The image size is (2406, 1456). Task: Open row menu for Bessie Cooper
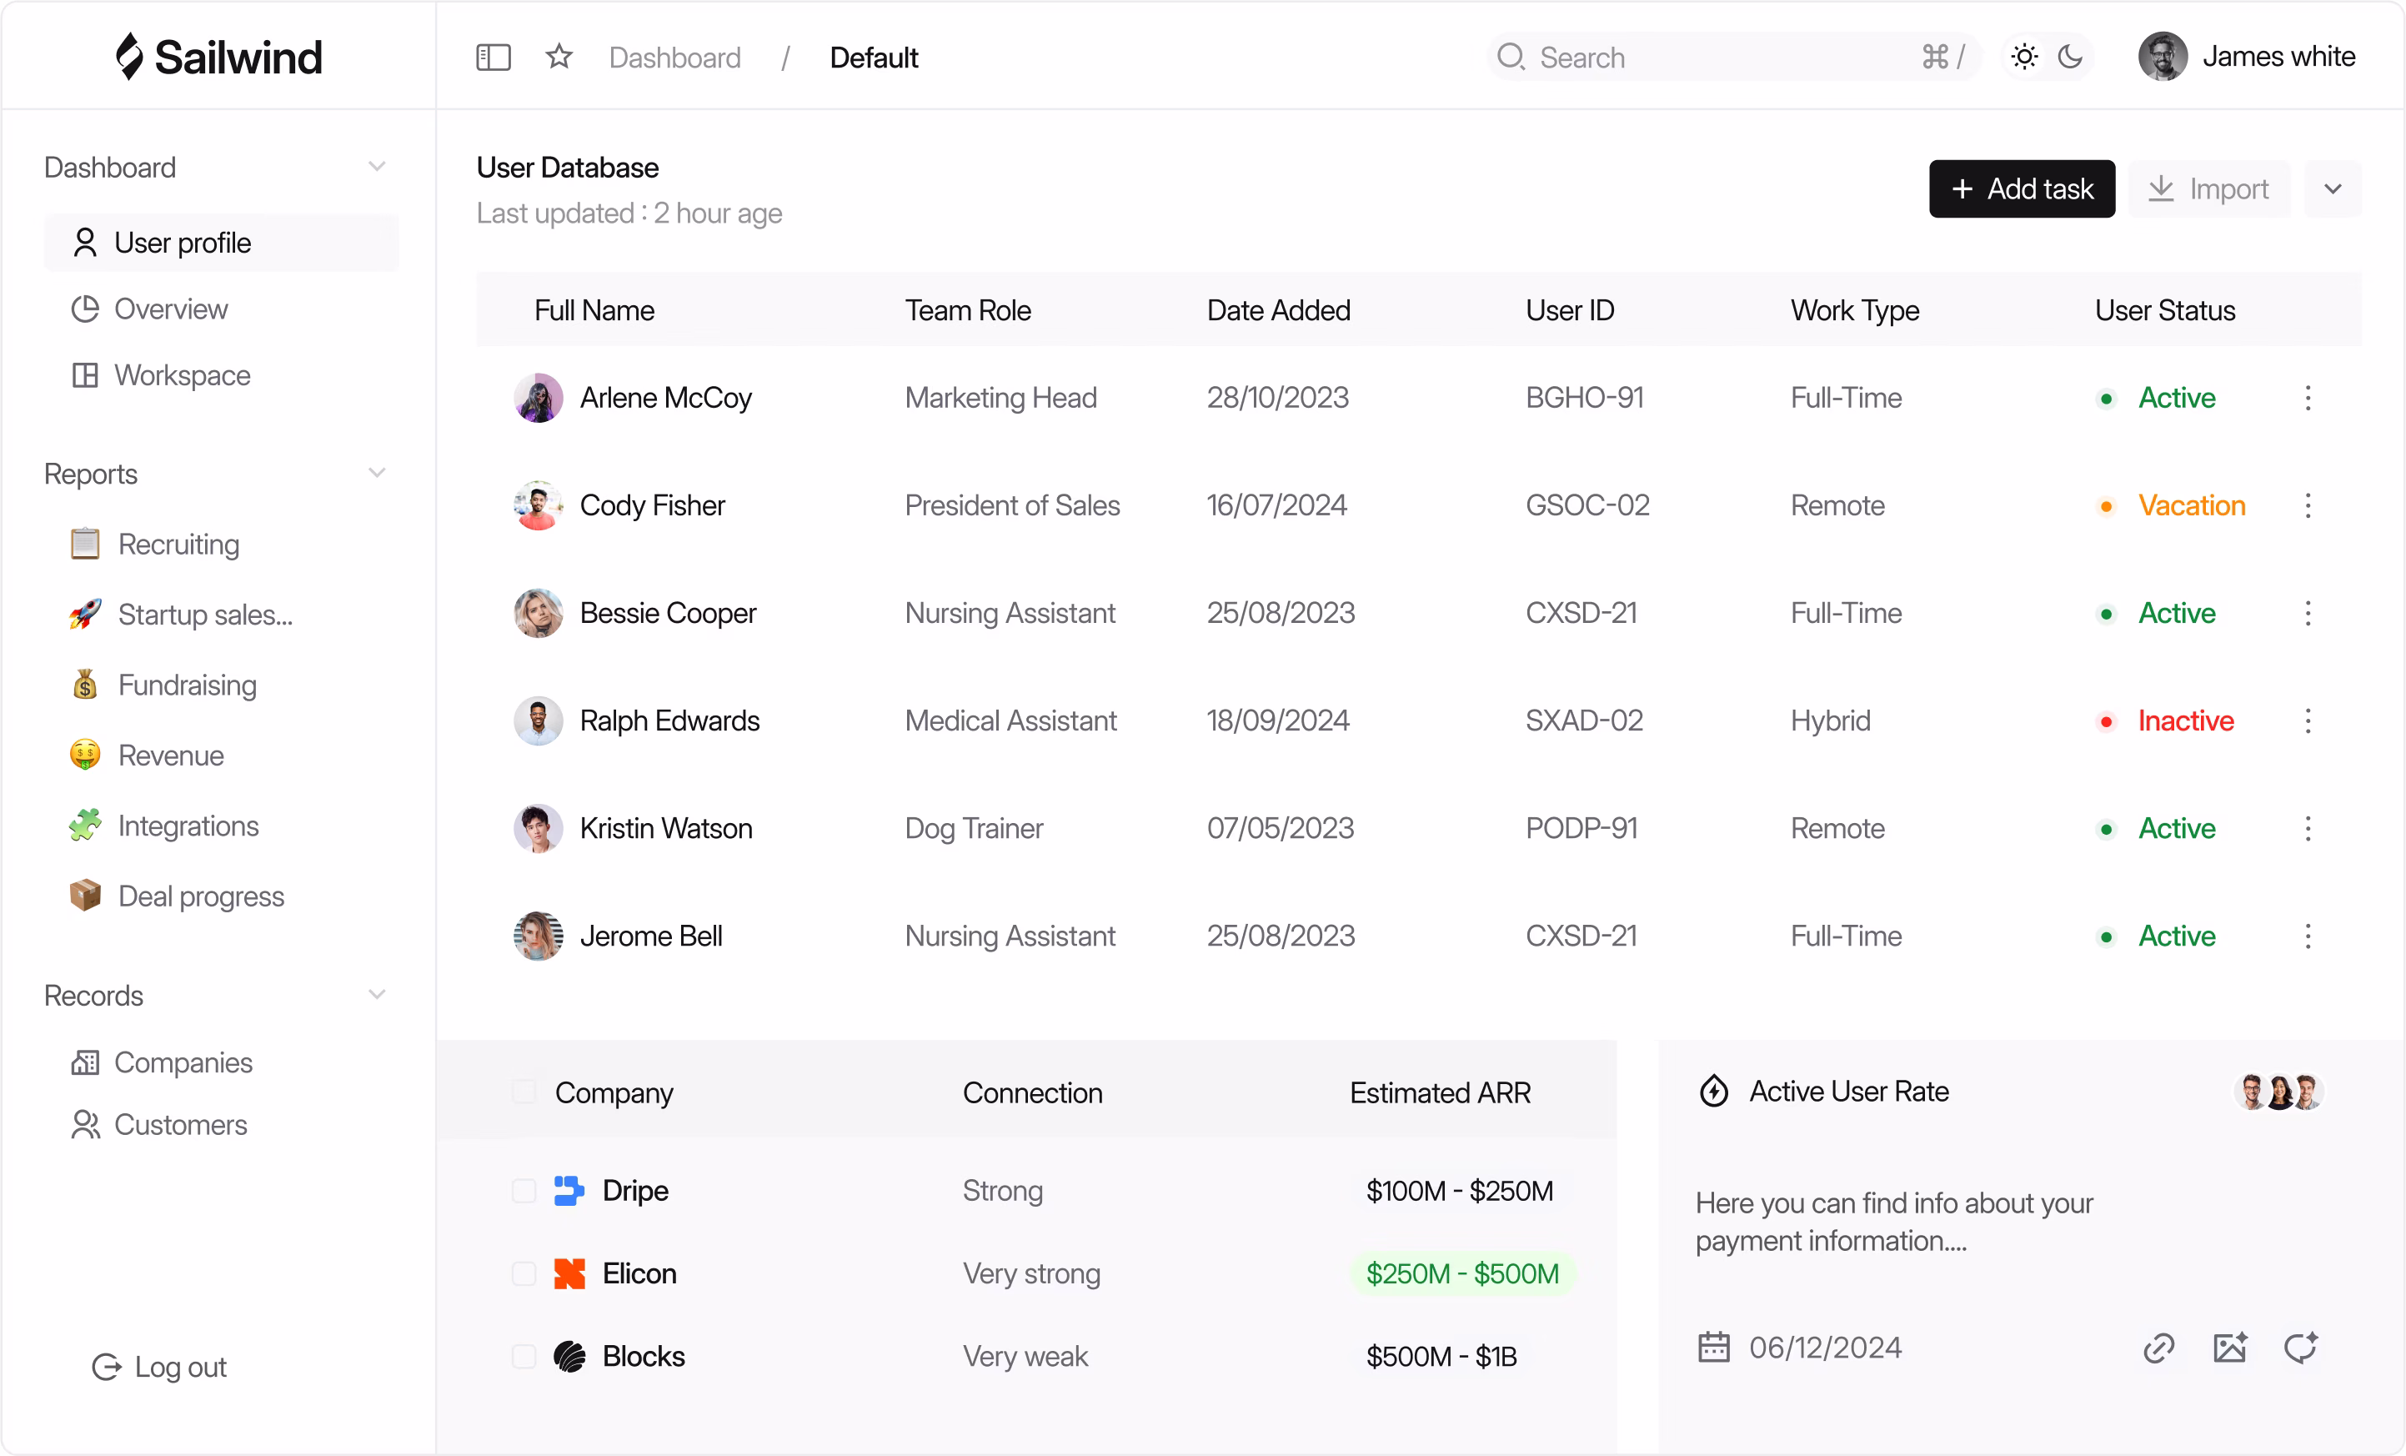click(x=2308, y=612)
